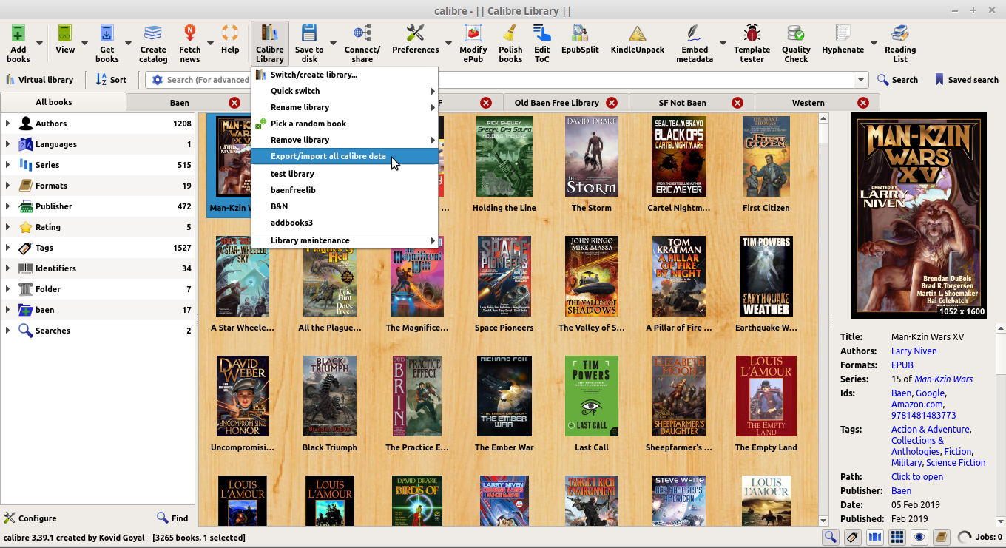Screen dimensions: 1006x548
Task: Expand the Series category
Action: [x=7, y=165]
